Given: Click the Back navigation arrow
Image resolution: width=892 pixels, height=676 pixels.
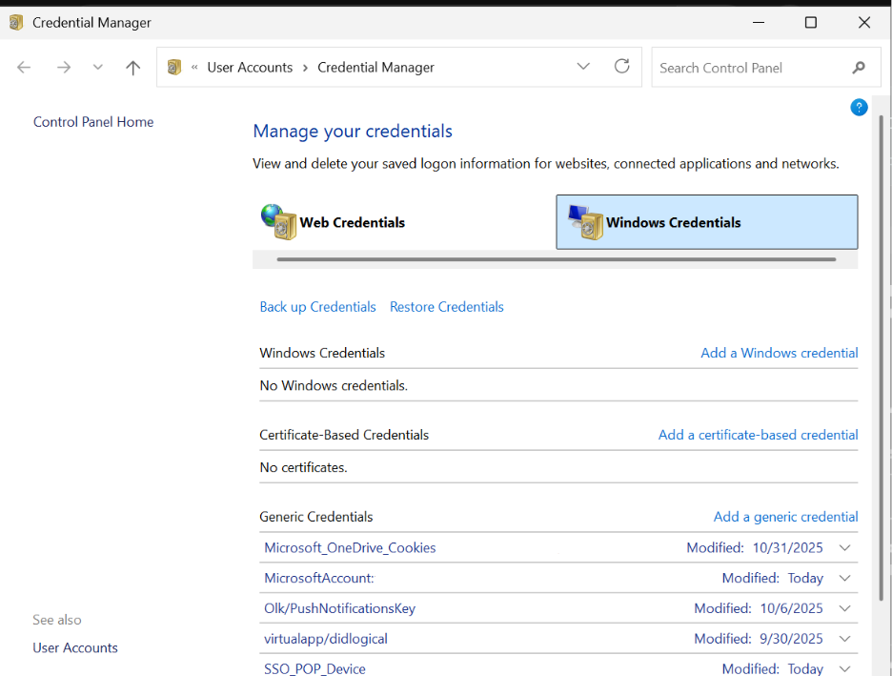Looking at the screenshot, I should click(x=25, y=68).
